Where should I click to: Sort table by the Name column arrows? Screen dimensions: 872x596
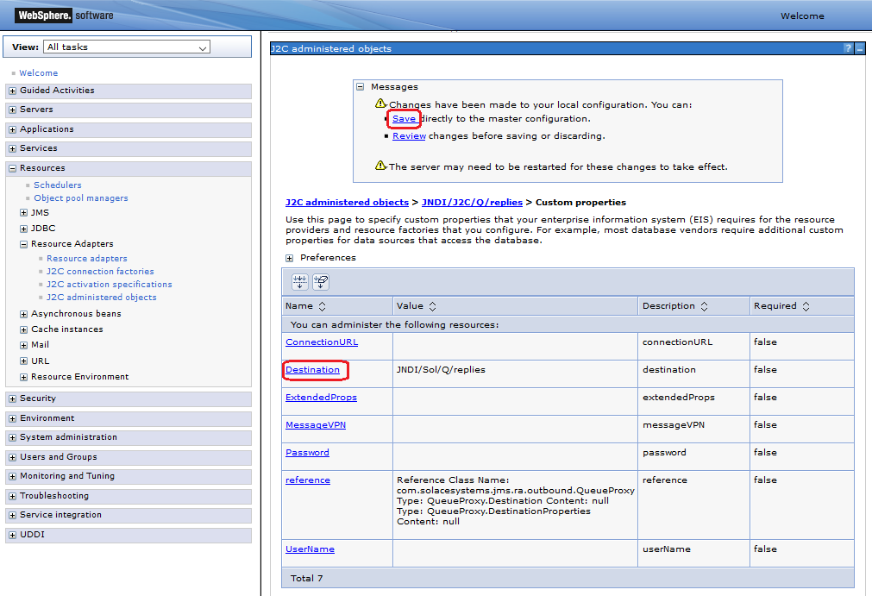click(x=322, y=306)
